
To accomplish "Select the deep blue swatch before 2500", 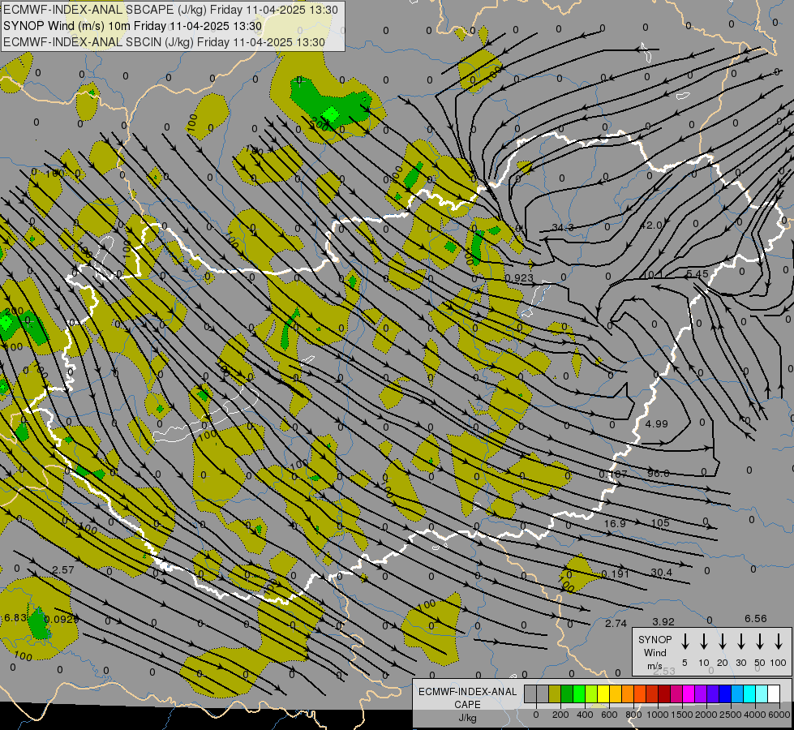I will [724, 693].
